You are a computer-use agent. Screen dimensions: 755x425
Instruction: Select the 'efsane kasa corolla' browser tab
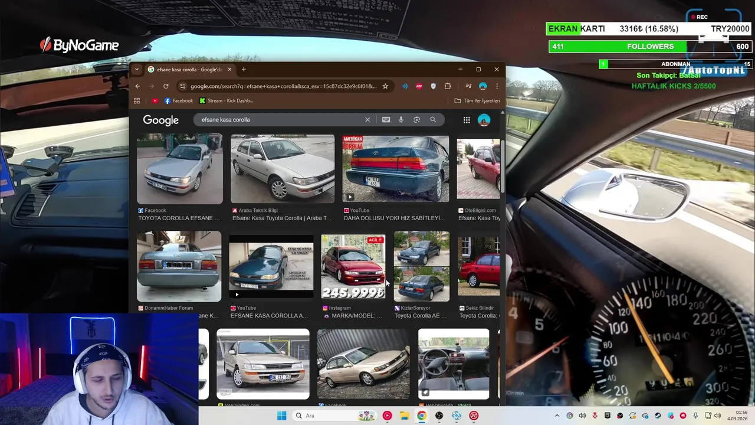pyautogui.click(x=189, y=70)
